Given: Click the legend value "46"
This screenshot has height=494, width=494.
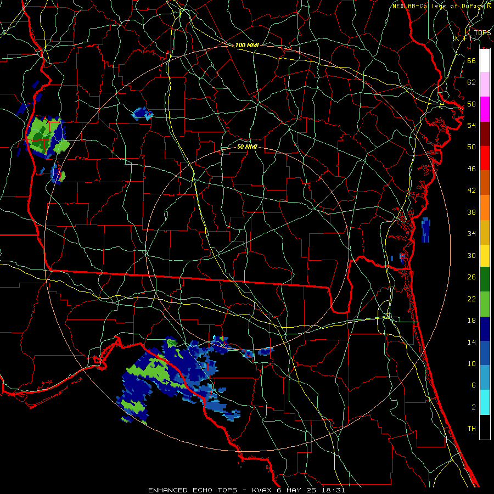Looking at the screenshot, I should 471,169.
